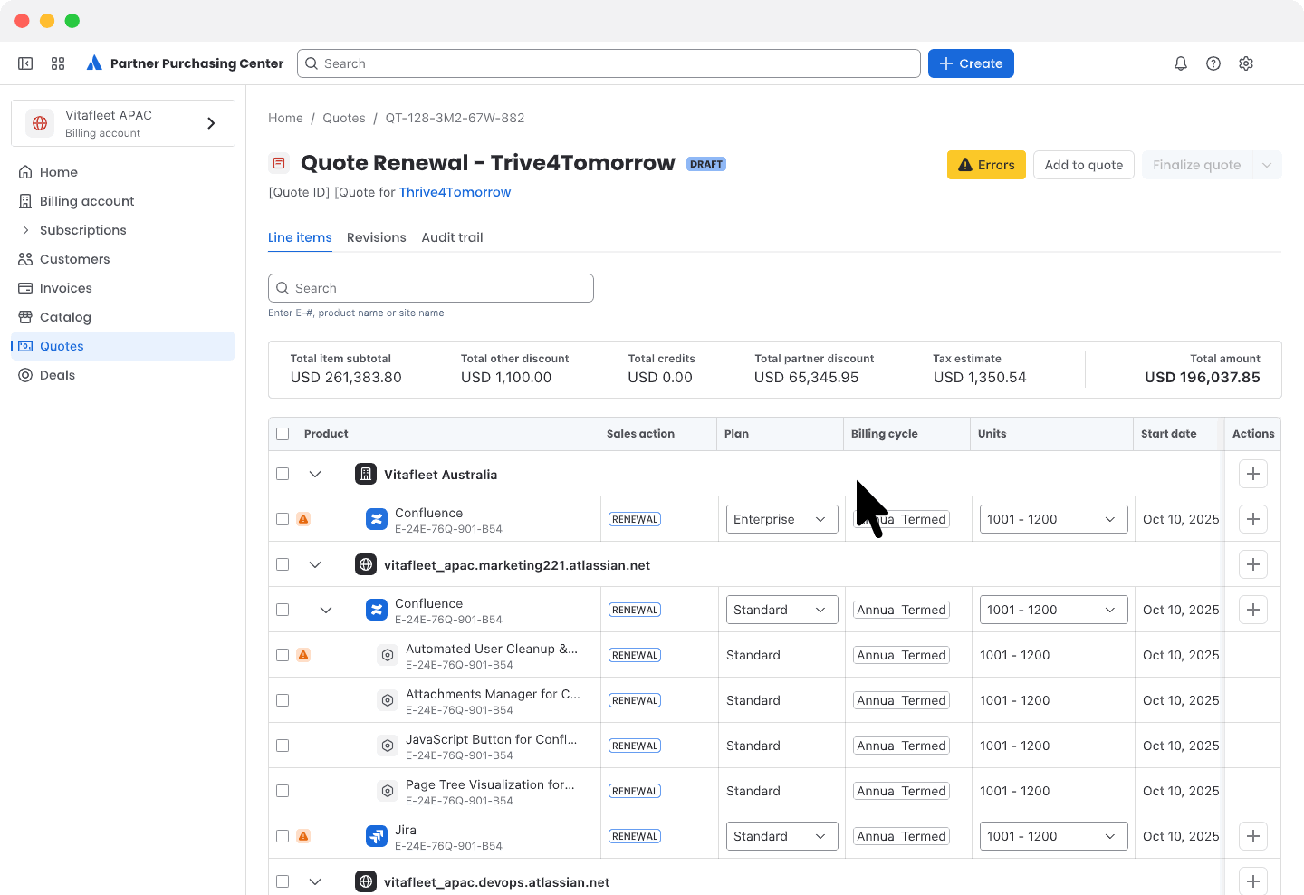Check the Page Tree Visualization checkbox

click(283, 791)
